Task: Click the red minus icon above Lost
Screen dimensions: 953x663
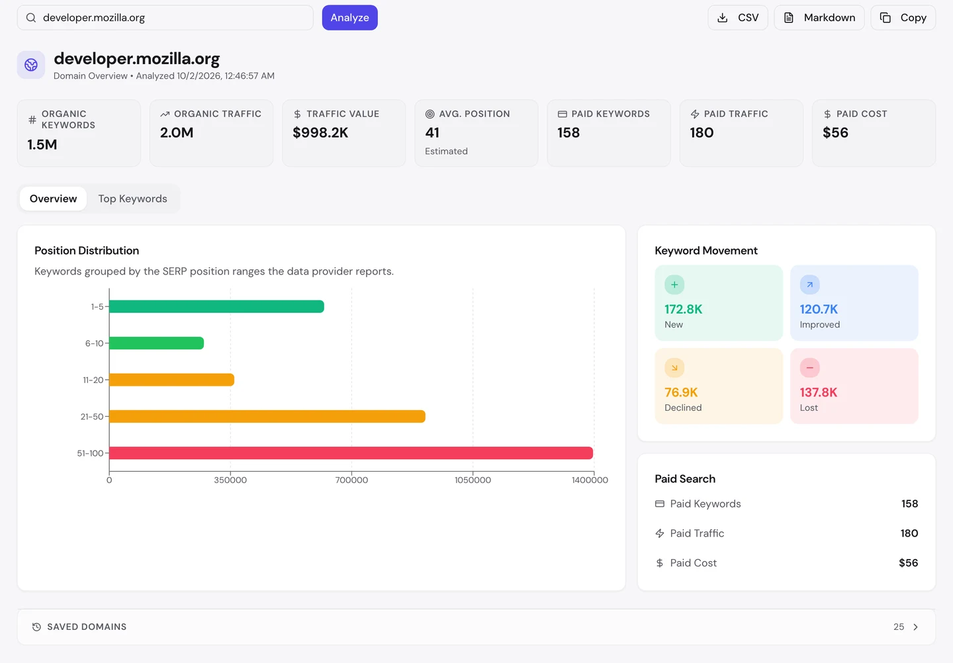Action: point(809,368)
